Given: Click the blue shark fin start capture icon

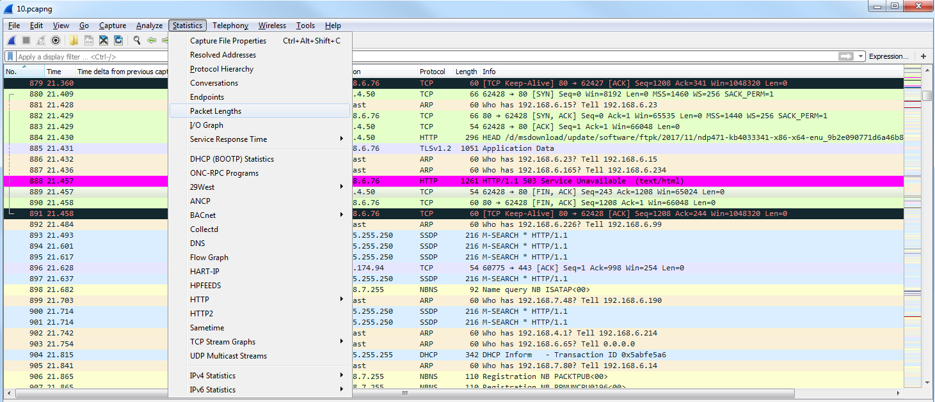Looking at the screenshot, I should coord(12,40).
